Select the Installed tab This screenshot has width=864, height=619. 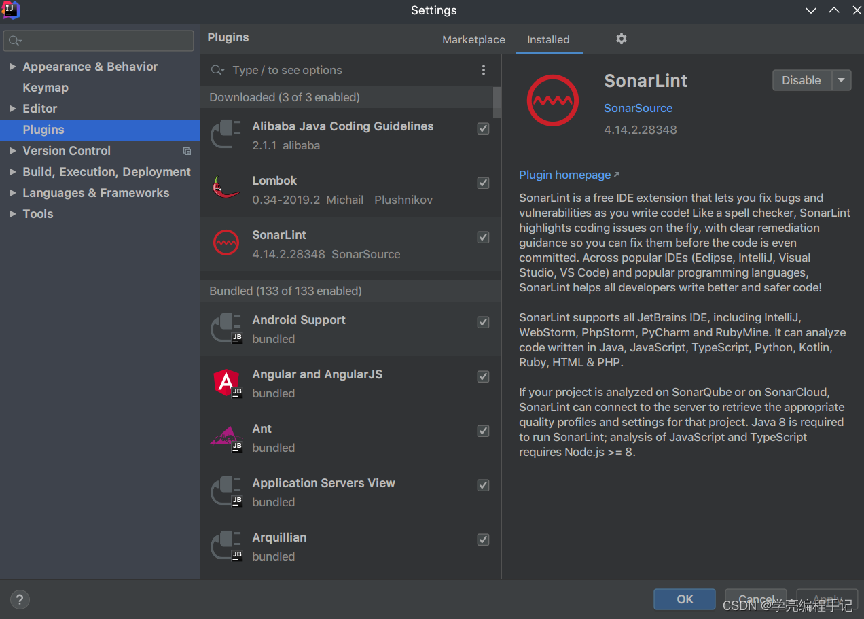(549, 39)
